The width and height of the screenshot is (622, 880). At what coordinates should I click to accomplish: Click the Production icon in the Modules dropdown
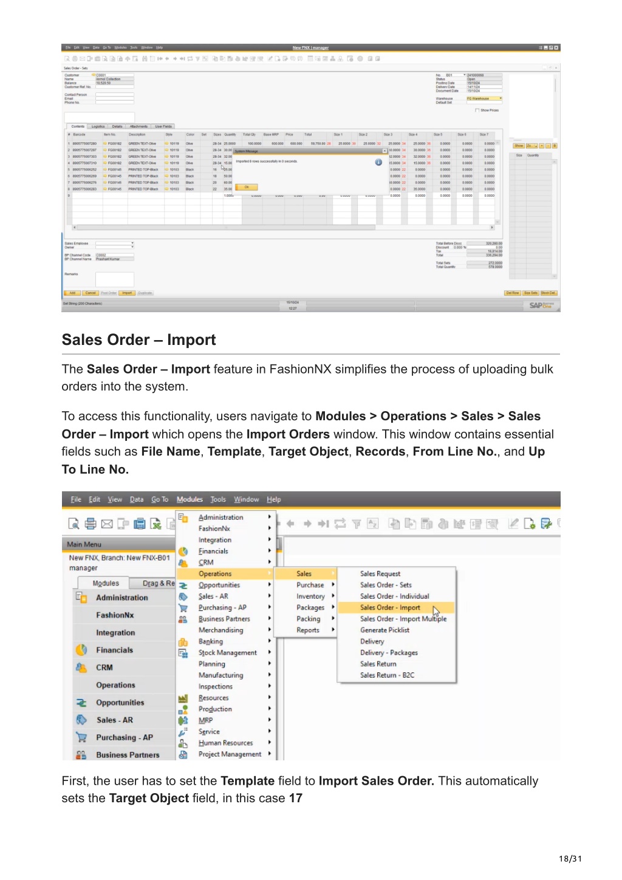183,709
